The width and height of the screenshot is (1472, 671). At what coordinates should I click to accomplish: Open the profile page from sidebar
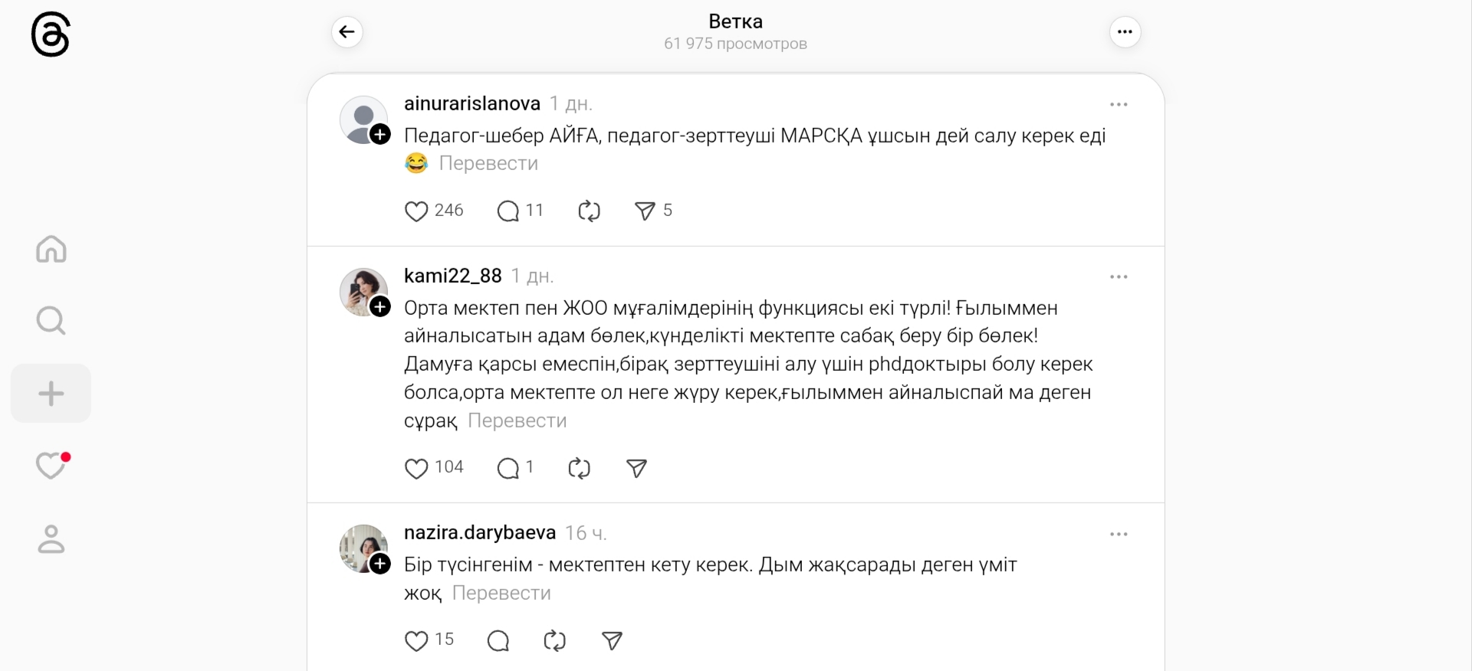pyautogui.click(x=51, y=538)
